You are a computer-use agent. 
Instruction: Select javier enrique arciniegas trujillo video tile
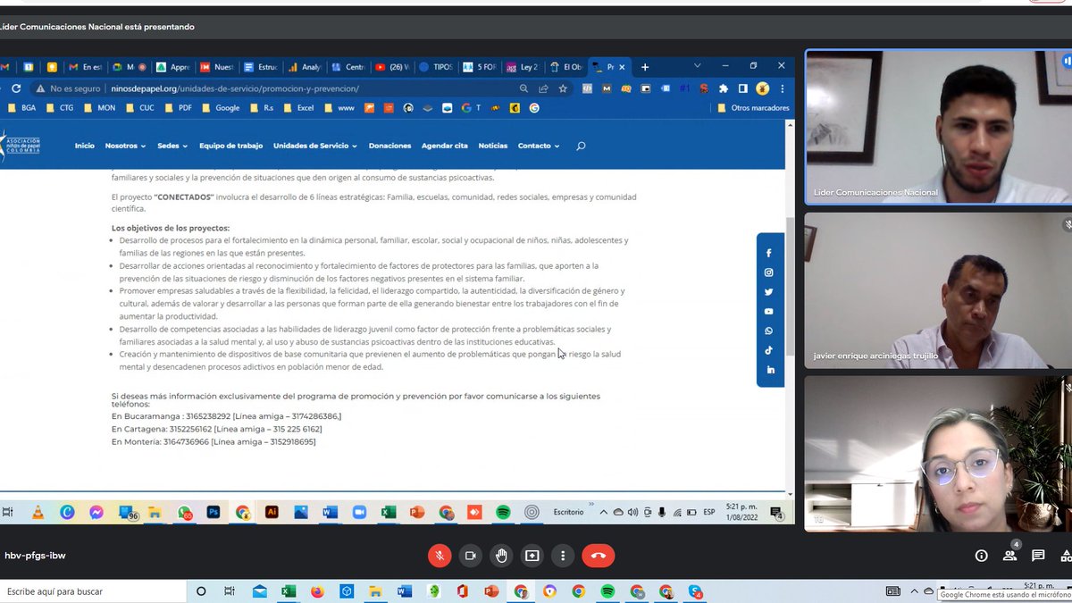click(x=938, y=290)
